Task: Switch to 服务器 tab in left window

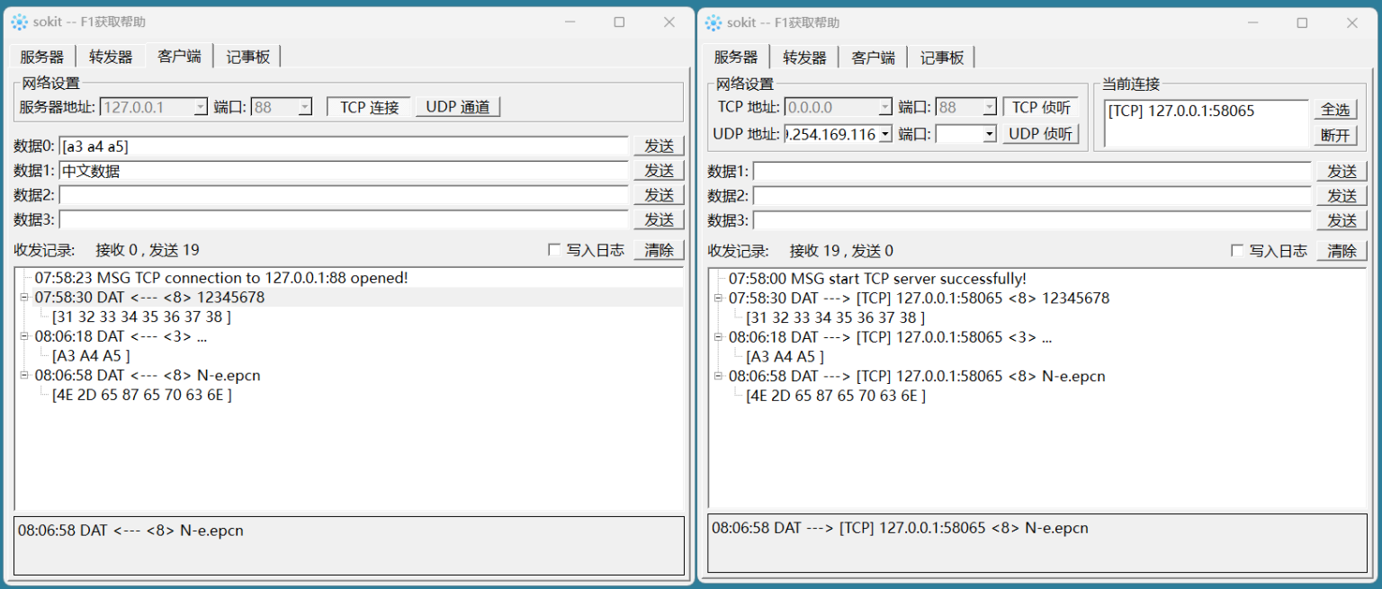Action: click(42, 57)
